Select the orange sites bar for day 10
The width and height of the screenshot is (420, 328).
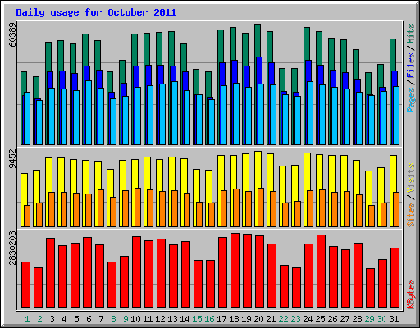138,207
